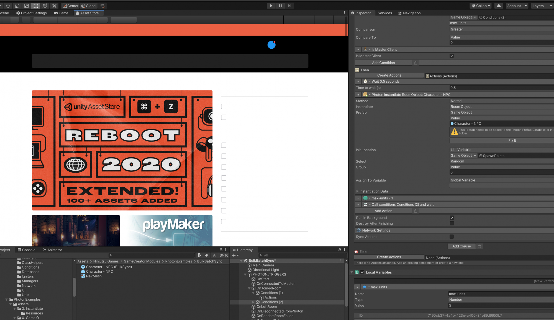The width and height of the screenshot is (554, 320).
Task: Select the Scale tool
Action: tap(26, 6)
